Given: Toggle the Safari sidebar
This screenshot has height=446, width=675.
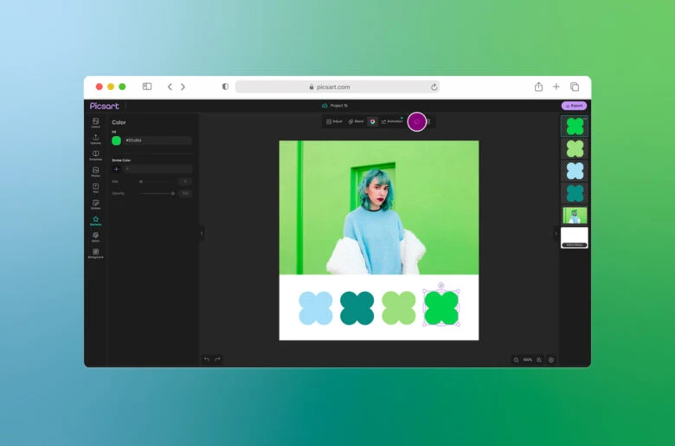Looking at the screenshot, I should pyautogui.click(x=147, y=87).
